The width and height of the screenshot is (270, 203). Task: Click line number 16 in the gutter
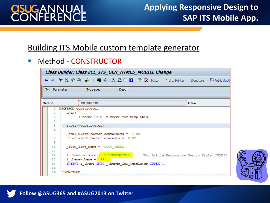[54, 172]
